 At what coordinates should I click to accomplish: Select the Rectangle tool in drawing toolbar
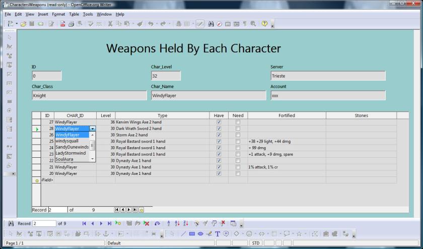tap(192, 234)
